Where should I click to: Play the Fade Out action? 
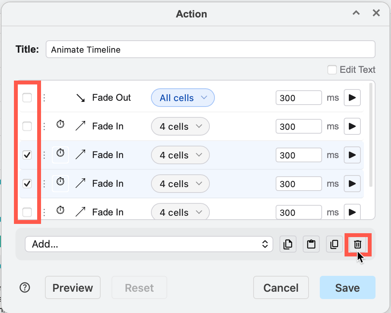click(352, 98)
